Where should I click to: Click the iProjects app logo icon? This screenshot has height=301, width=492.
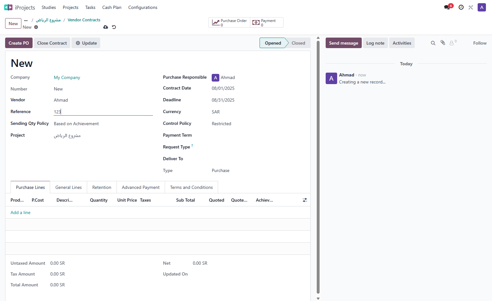click(x=8, y=7)
